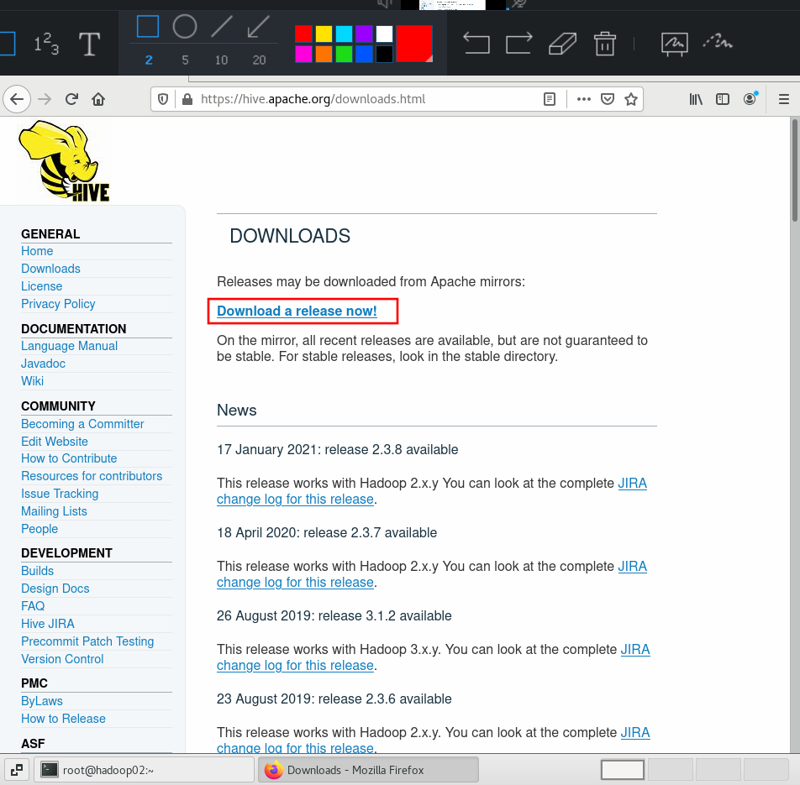Go back to previous page
The image size is (800, 785).
point(17,99)
